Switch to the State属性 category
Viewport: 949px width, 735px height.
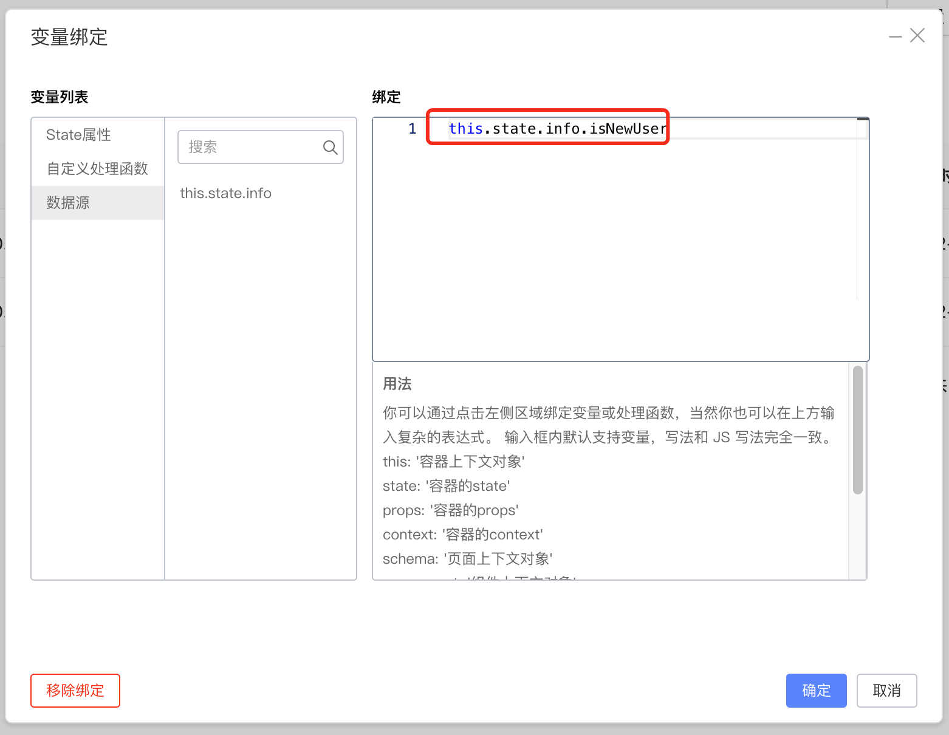tap(78, 134)
